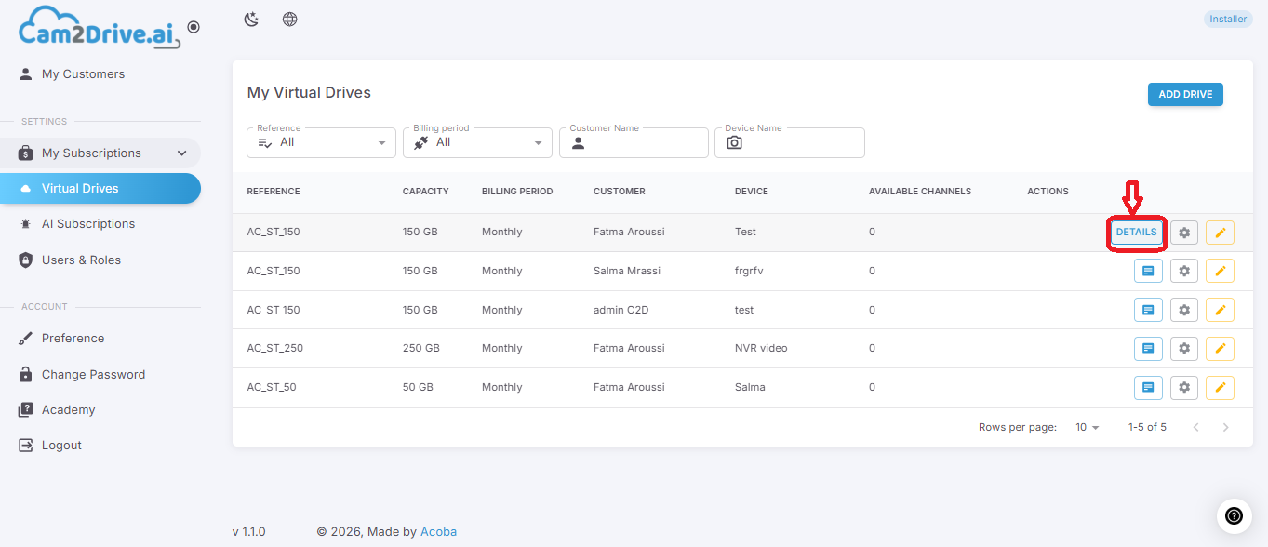Screen dimensions: 1268x547
Task: Focus the Customer Name filter field
Action: 634,142
